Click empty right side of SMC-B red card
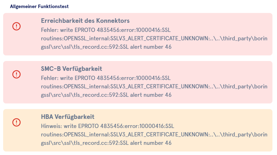Image resolution: width=277 pixels, height=155 pixels. click(238, 70)
